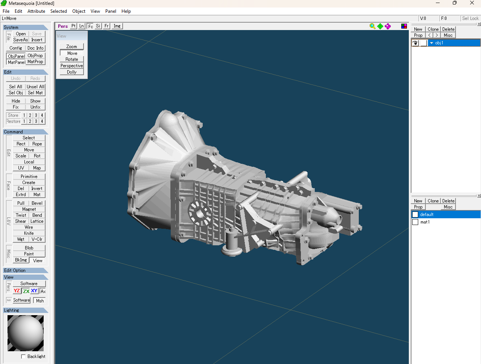The height and width of the screenshot is (364, 481).
Task: Open the Panel menu
Action: [111, 11]
